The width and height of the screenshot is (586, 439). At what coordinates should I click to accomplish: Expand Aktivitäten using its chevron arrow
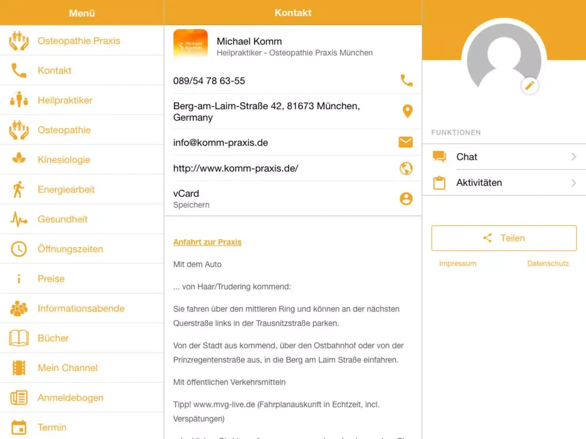coord(574,183)
